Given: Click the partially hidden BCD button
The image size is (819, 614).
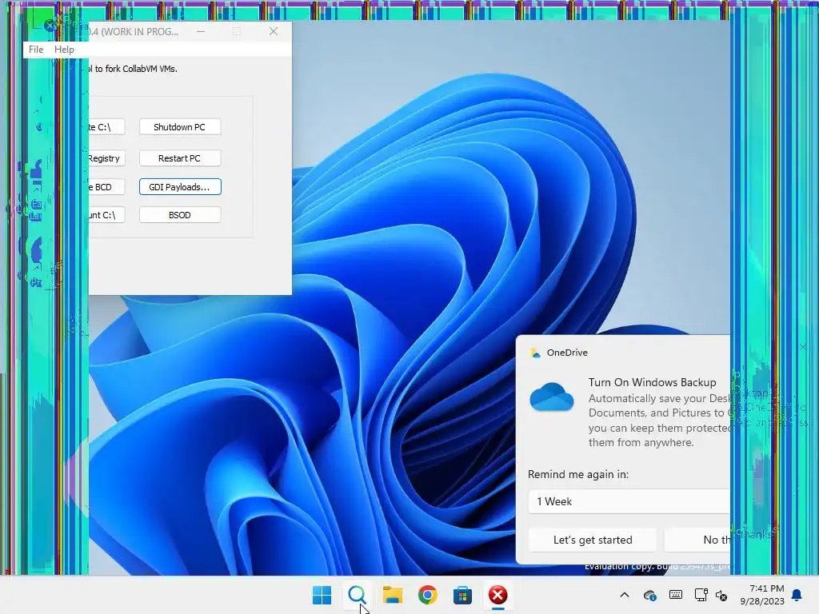Looking at the screenshot, I should pyautogui.click(x=106, y=187).
